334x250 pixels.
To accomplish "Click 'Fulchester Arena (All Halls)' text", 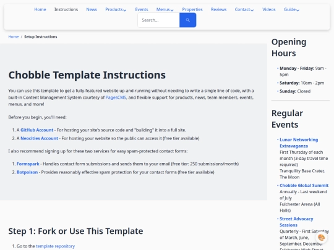I will [x=300, y=207].
